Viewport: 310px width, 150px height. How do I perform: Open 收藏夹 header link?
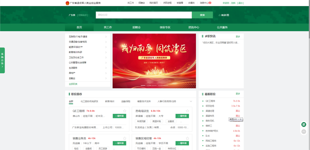191,3
